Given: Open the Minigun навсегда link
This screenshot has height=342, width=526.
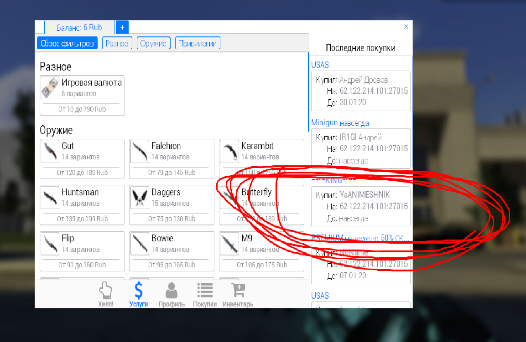Looking at the screenshot, I should click(x=340, y=123).
